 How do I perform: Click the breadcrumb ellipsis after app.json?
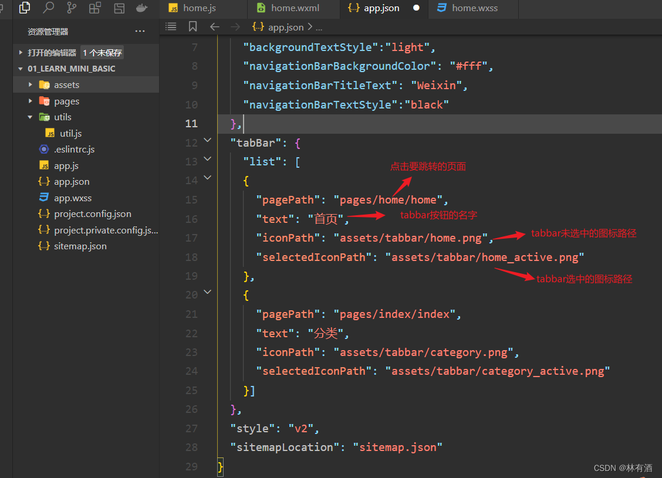pyautogui.click(x=319, y=28)
